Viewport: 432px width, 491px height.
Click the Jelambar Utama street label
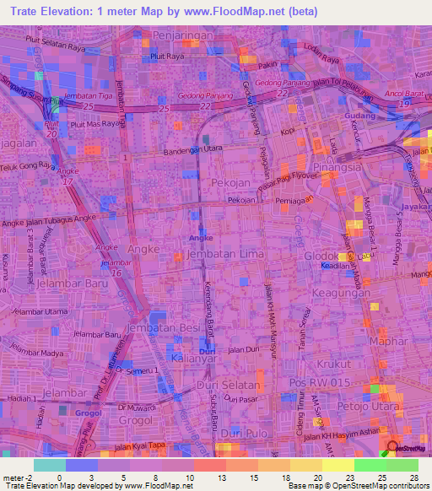pos(40,311)
